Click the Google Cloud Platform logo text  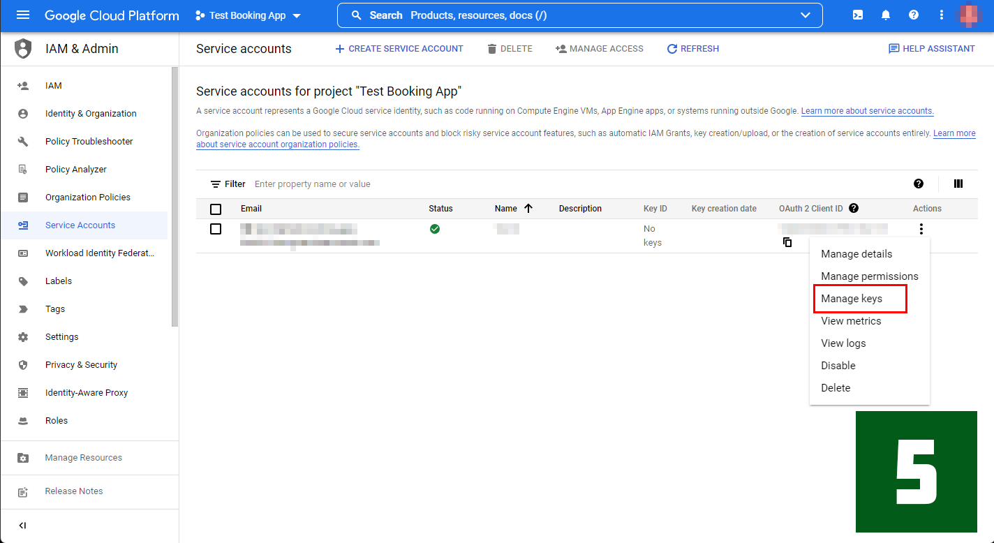112,15
